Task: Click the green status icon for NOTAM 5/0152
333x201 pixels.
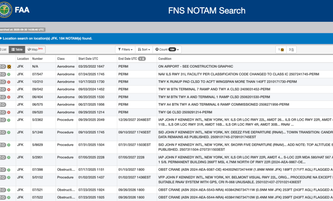Action: pos(9,177)
